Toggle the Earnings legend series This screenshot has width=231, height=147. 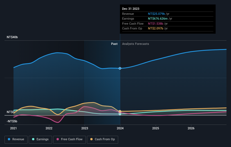tap(40, 139)
